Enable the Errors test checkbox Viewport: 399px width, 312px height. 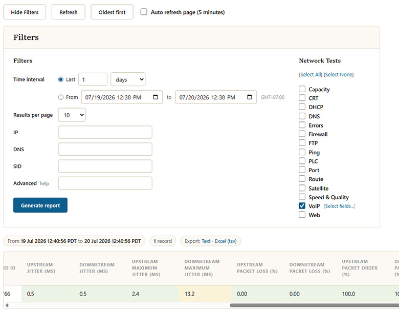coord(302,125)
